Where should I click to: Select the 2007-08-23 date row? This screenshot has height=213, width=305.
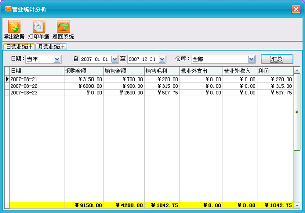pyautogui.click(x=36, y=93)
